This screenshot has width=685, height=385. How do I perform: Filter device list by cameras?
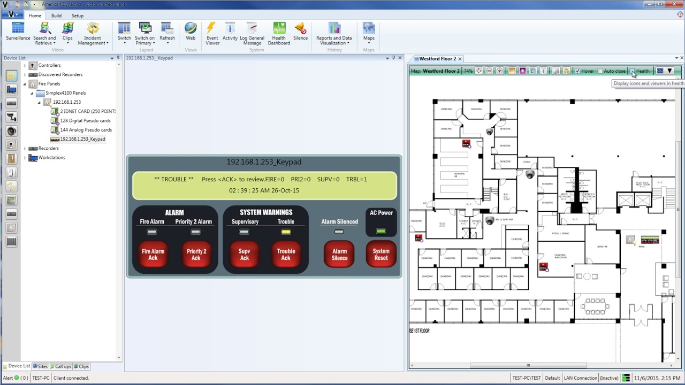pyautogui.click(x=11, y=117)
